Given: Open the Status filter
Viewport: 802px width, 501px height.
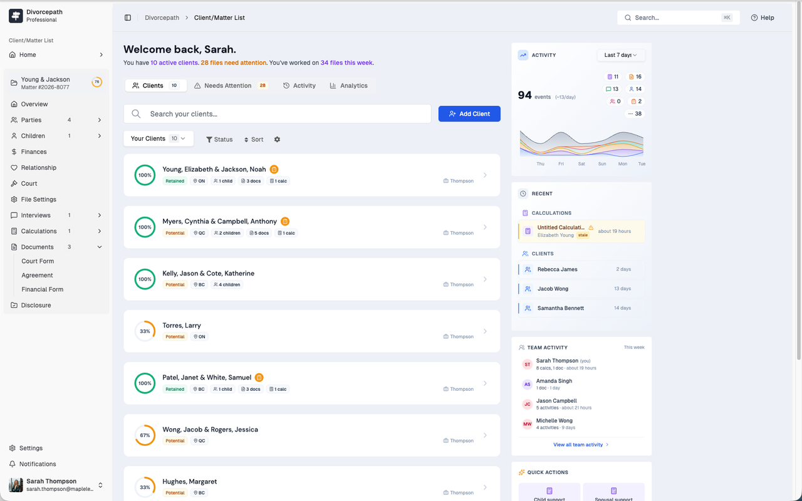Looking at the screenshot, I should tap(219, 139).
